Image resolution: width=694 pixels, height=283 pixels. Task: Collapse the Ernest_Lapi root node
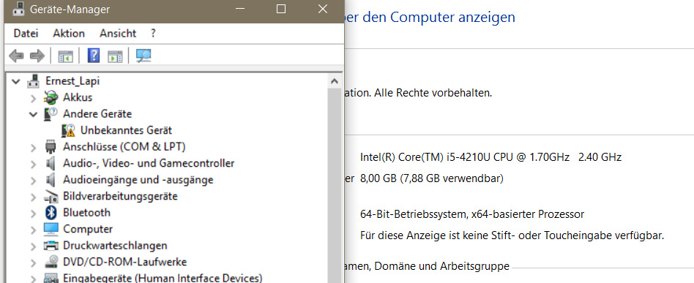(16, 81)
